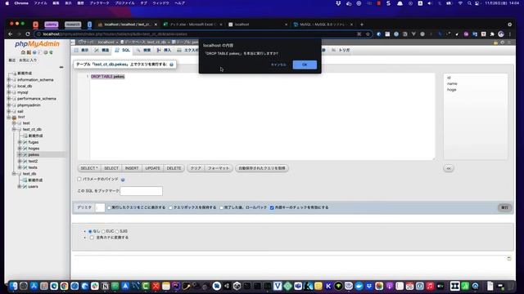Click Chrome reload page icon

[x=28, y=34]
